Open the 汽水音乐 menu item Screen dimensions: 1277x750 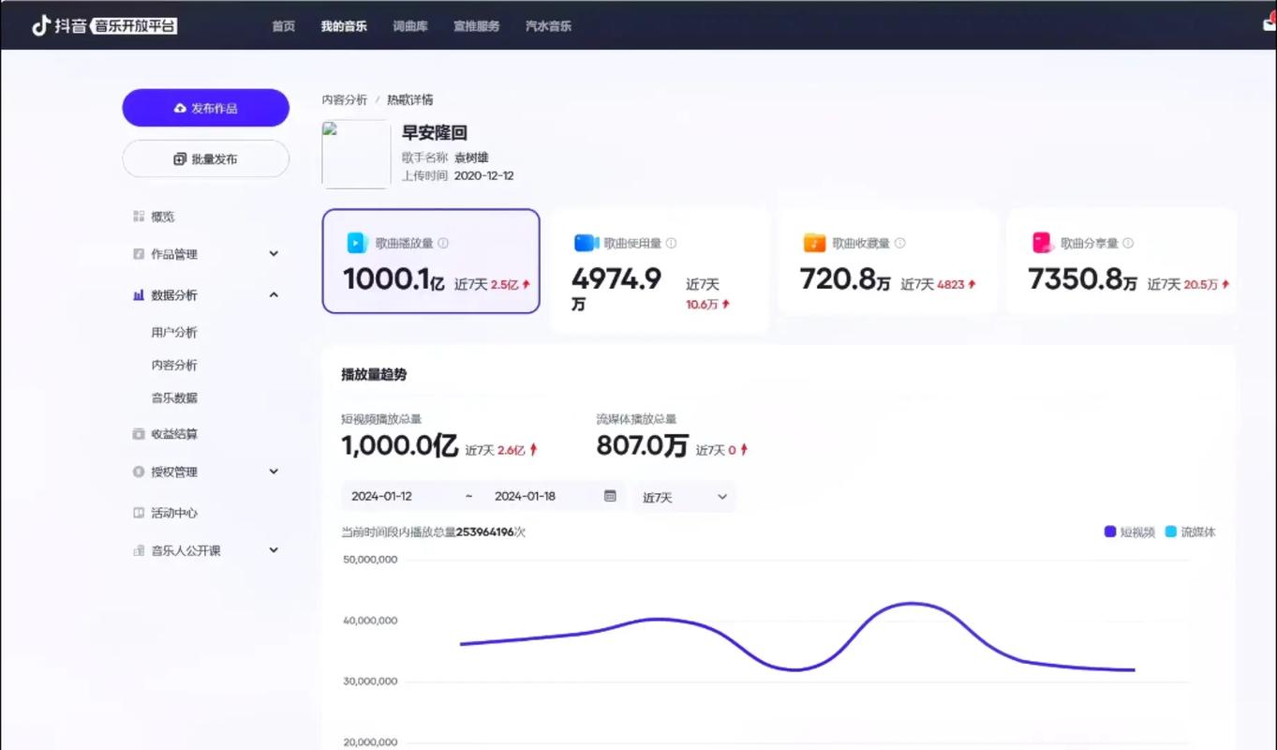coord(548,26)
